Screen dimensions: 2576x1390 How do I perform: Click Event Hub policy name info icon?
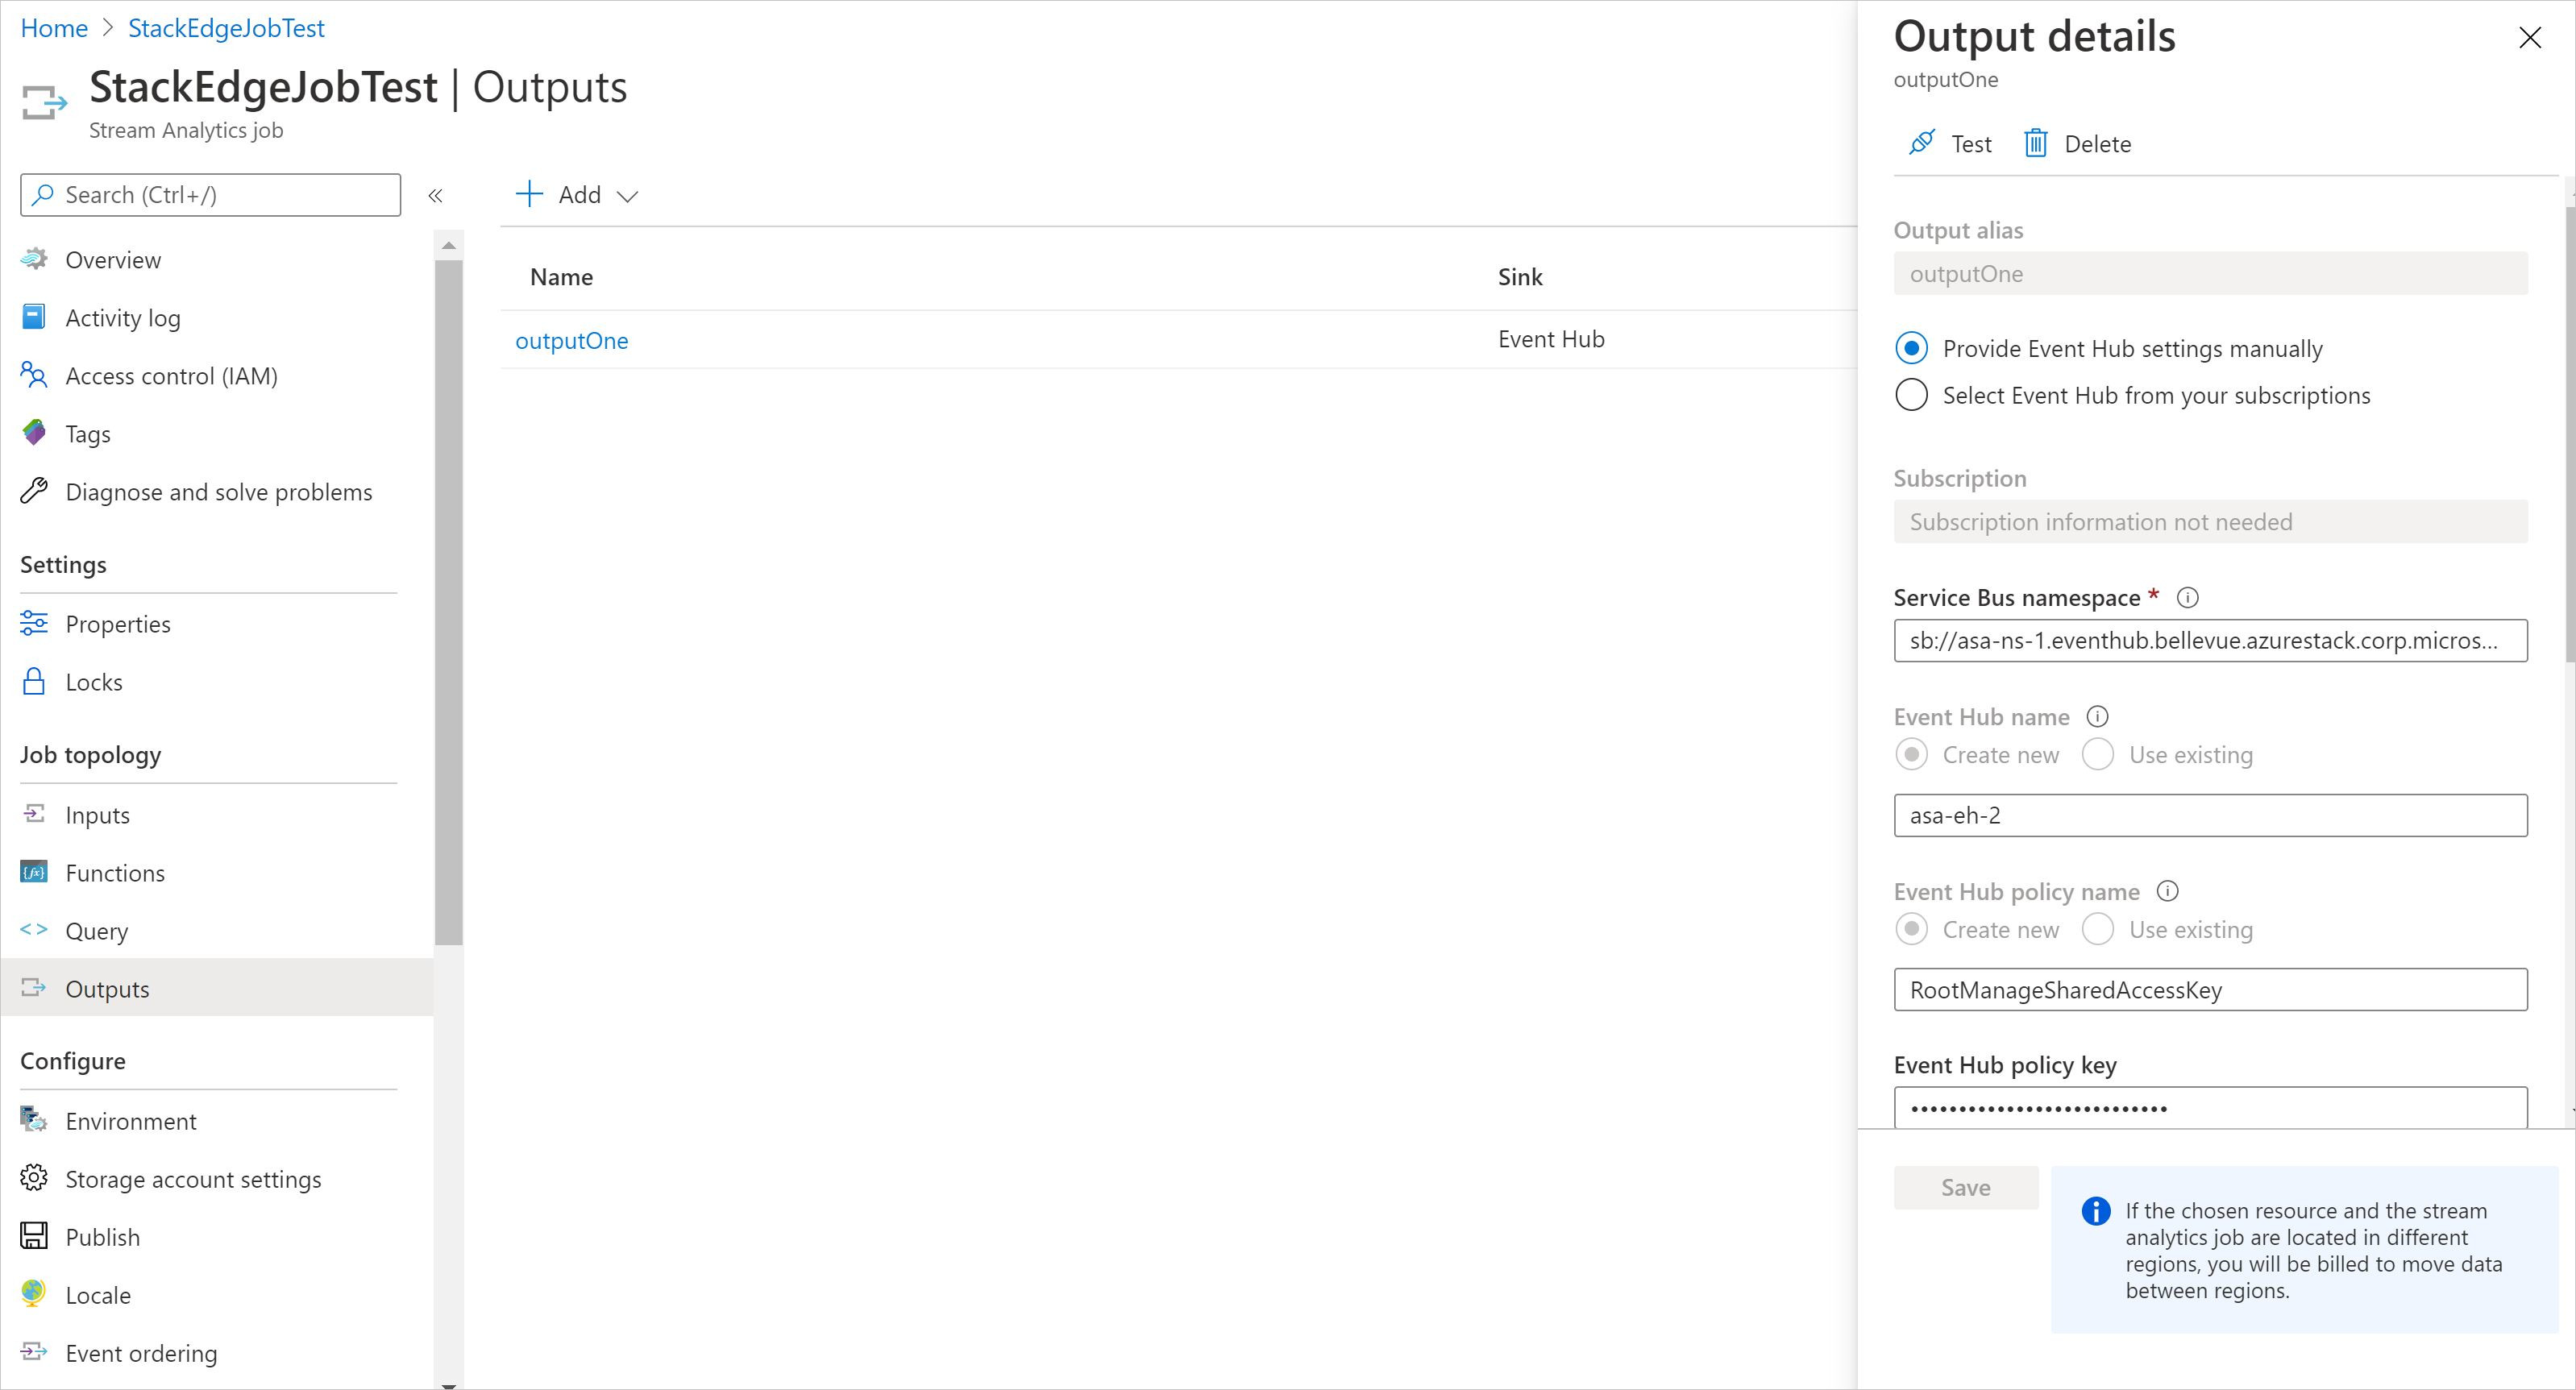tap(2167, 891)
